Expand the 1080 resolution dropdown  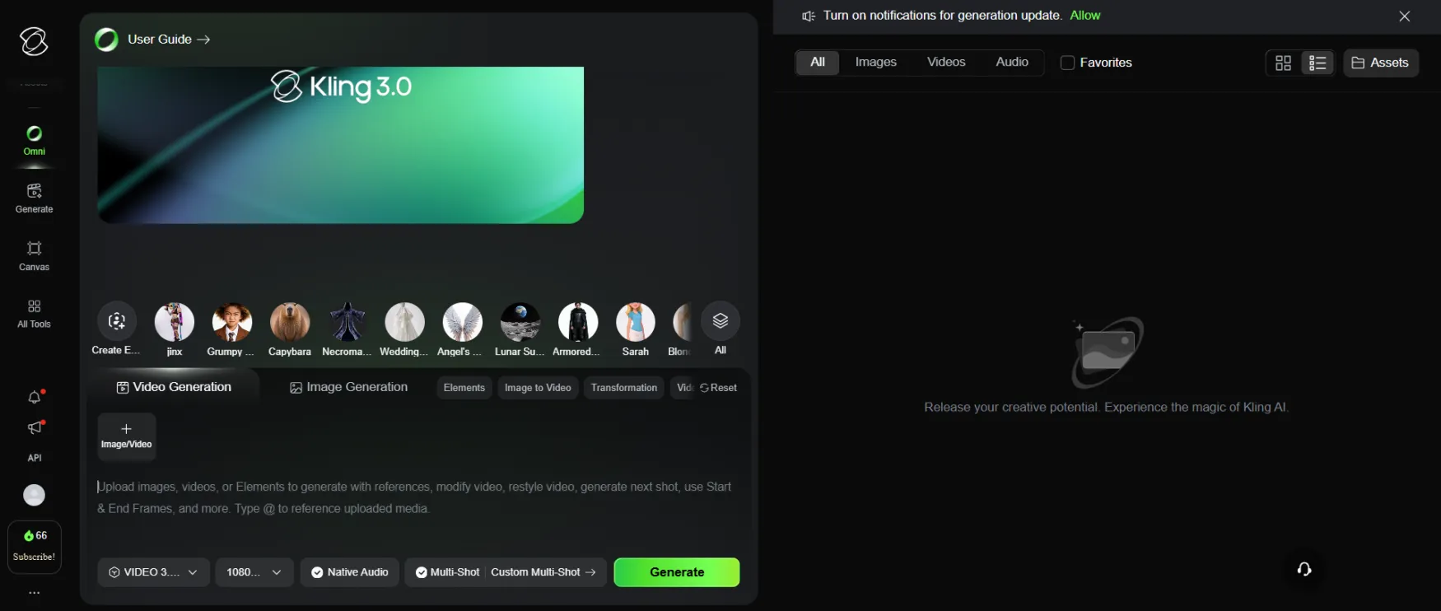[x=254, y=572]
